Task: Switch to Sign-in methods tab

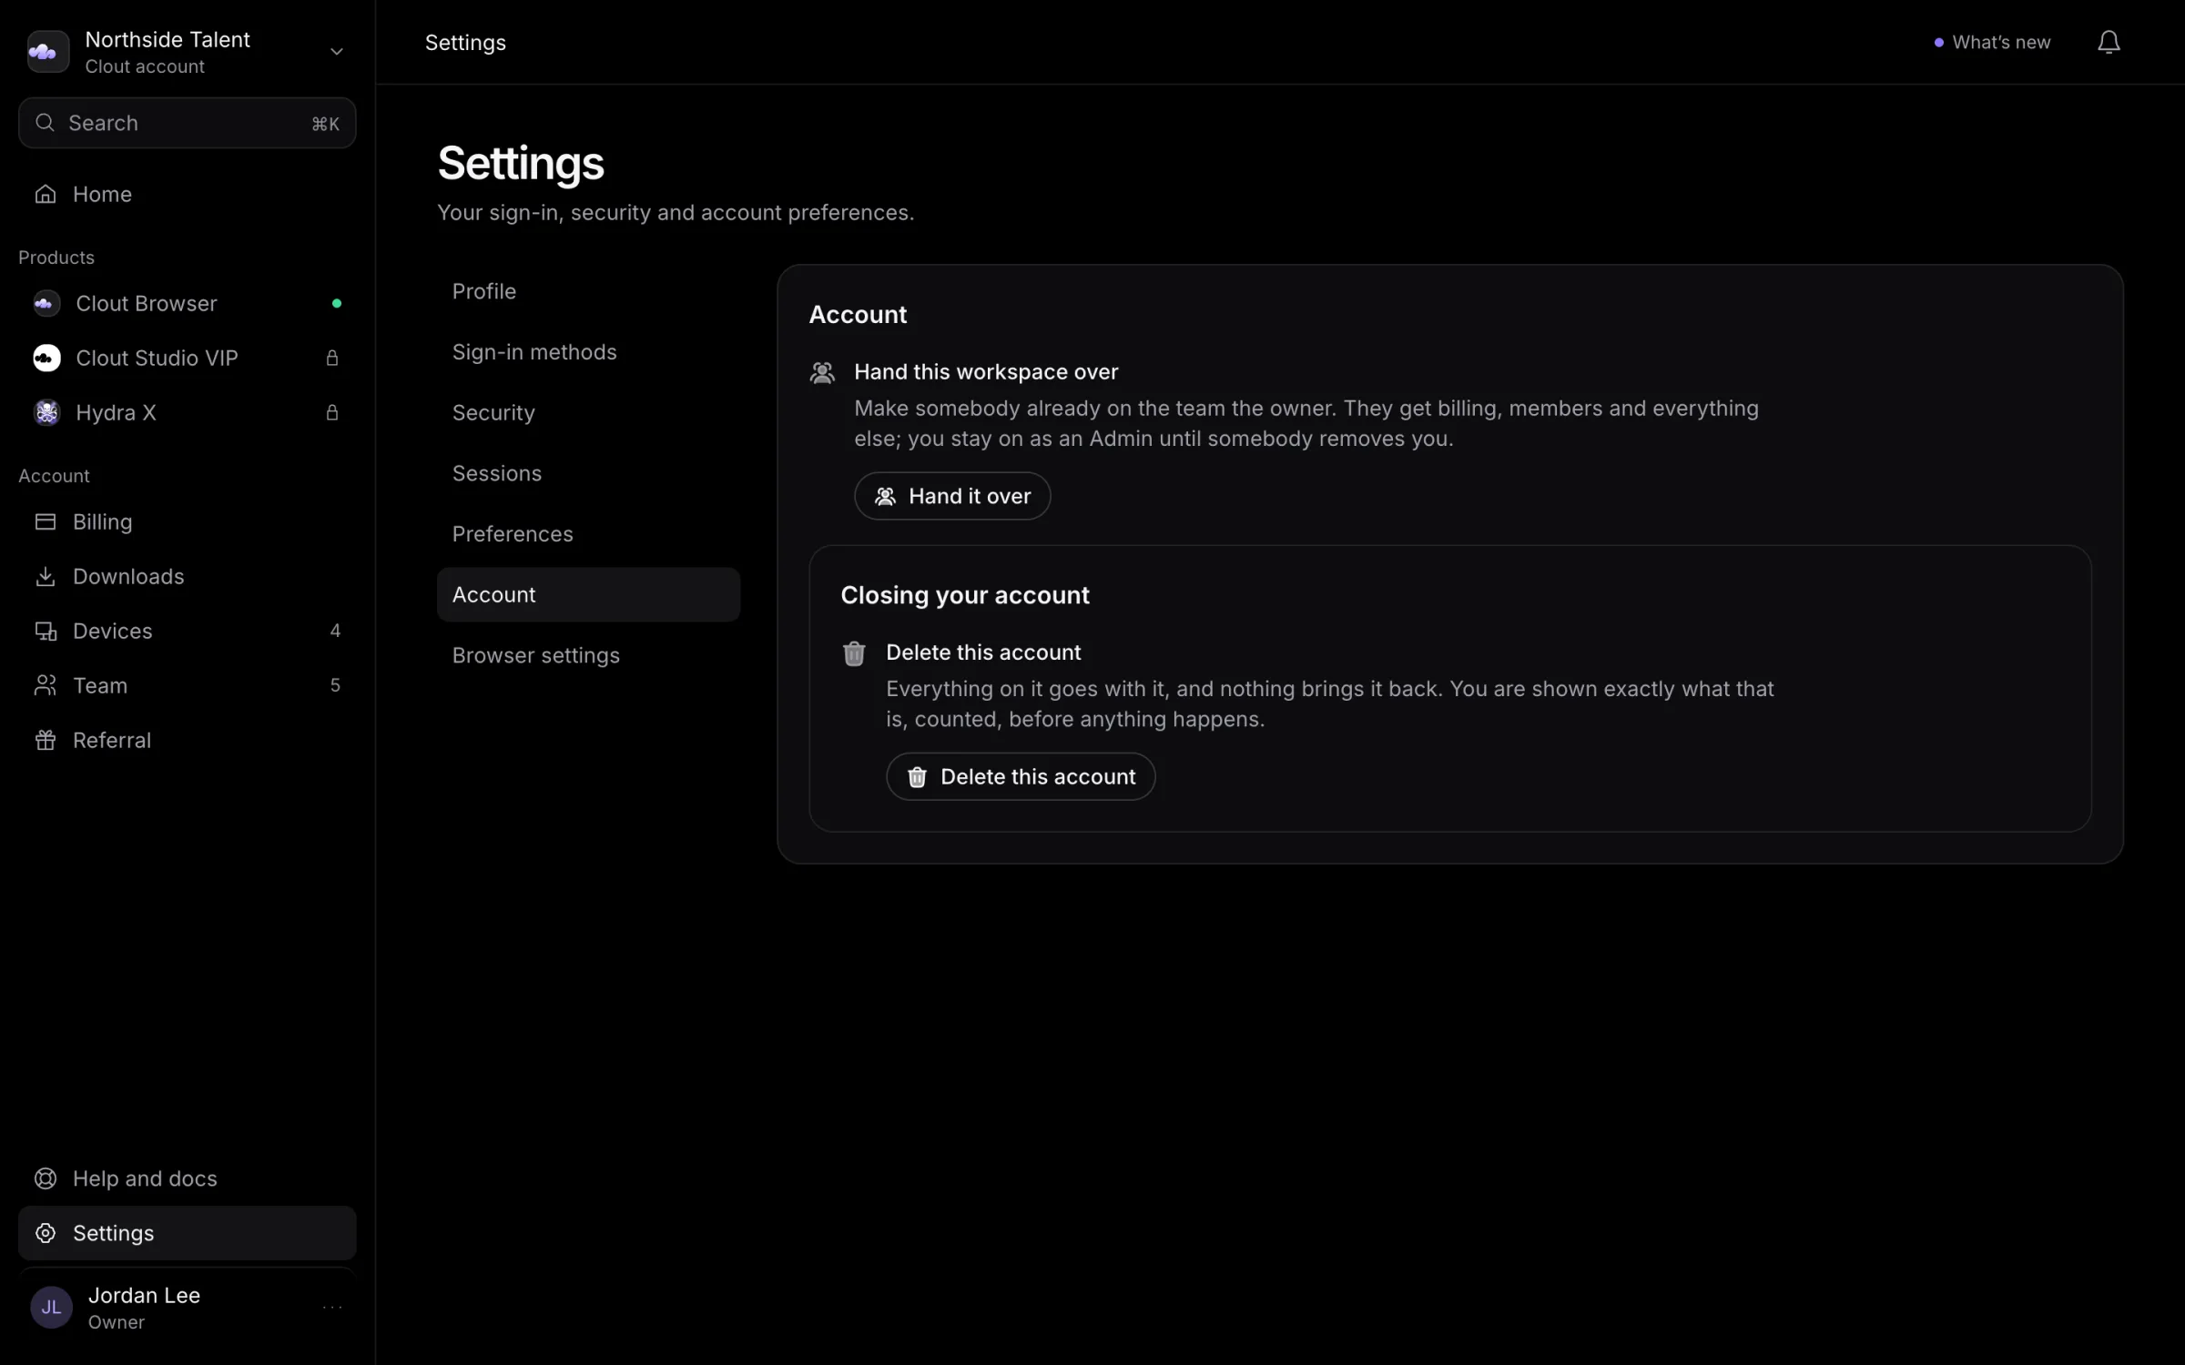Action: pos(588,352)
